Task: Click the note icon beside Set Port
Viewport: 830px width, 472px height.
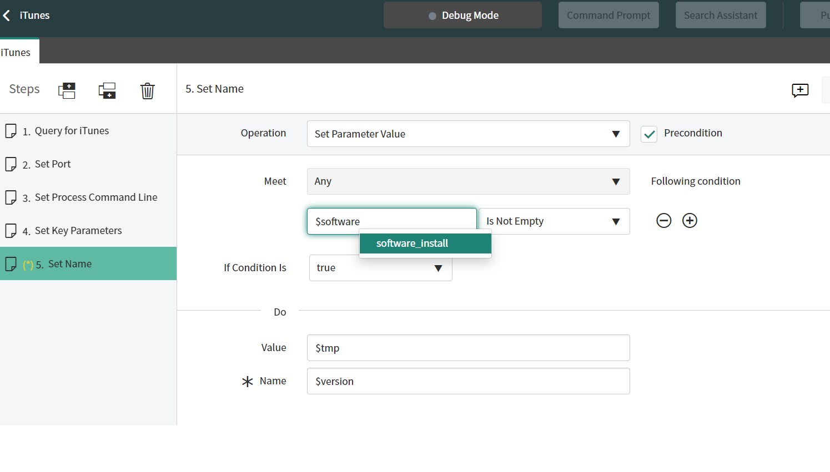Action: pyautogui.click(x=11, y=164)
